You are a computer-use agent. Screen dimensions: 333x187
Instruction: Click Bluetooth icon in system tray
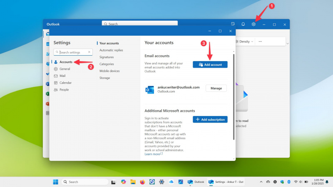click(x=289, y=182)
